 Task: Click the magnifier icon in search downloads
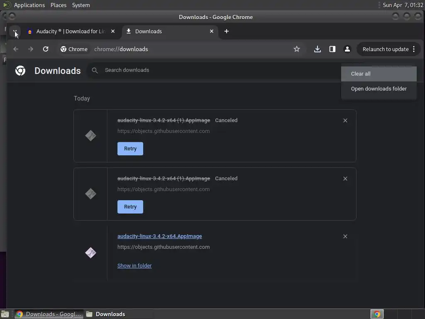[x=95, y=70]
